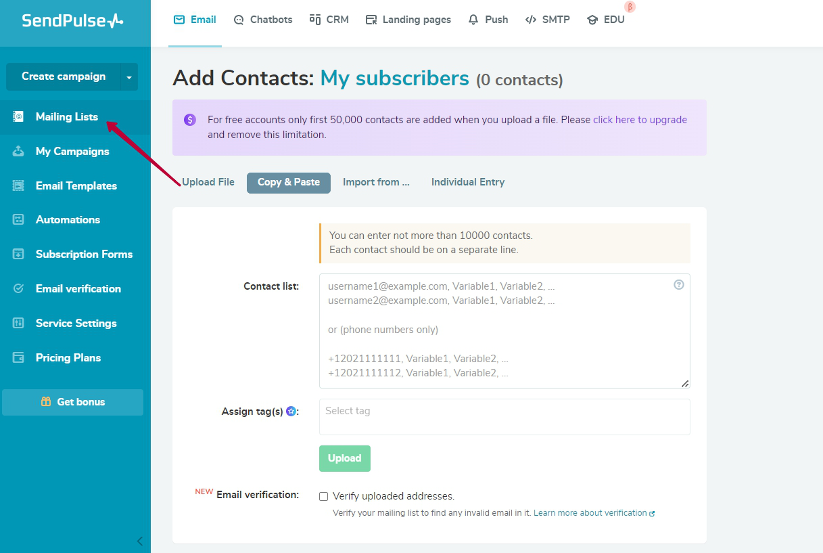Go to Chatbots in top navigation

(x=263, y=20)
